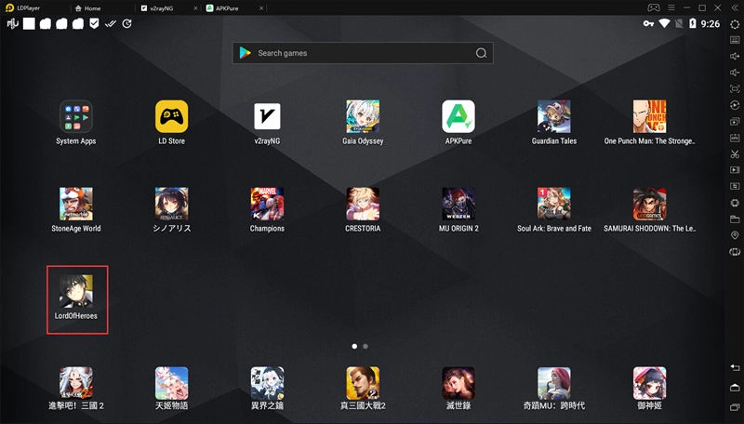The image size is (744, 424).
Task: Open the LDPlayer hamburger menu
Action: pyautogui.click(x=670, y=7)
